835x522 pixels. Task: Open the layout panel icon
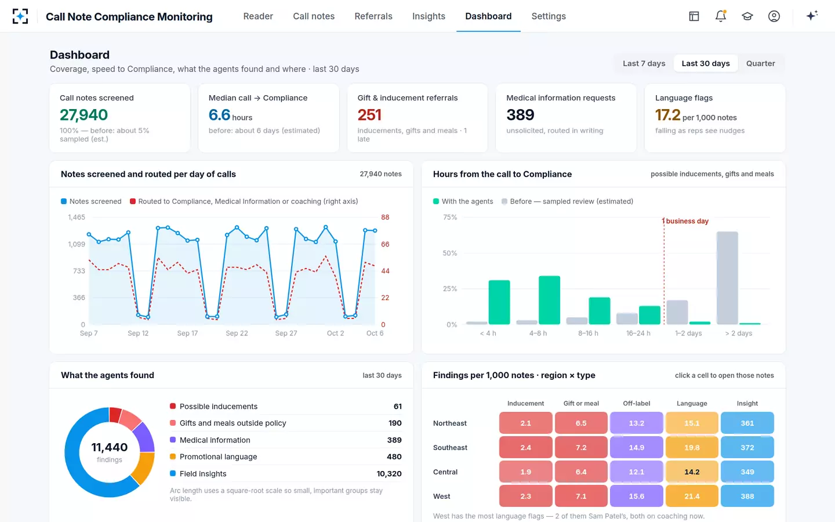tap(694, 16)
